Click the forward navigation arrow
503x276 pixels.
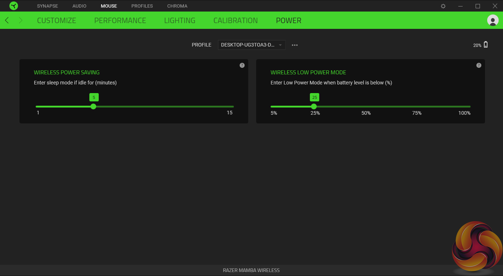(x=21, y=21)
